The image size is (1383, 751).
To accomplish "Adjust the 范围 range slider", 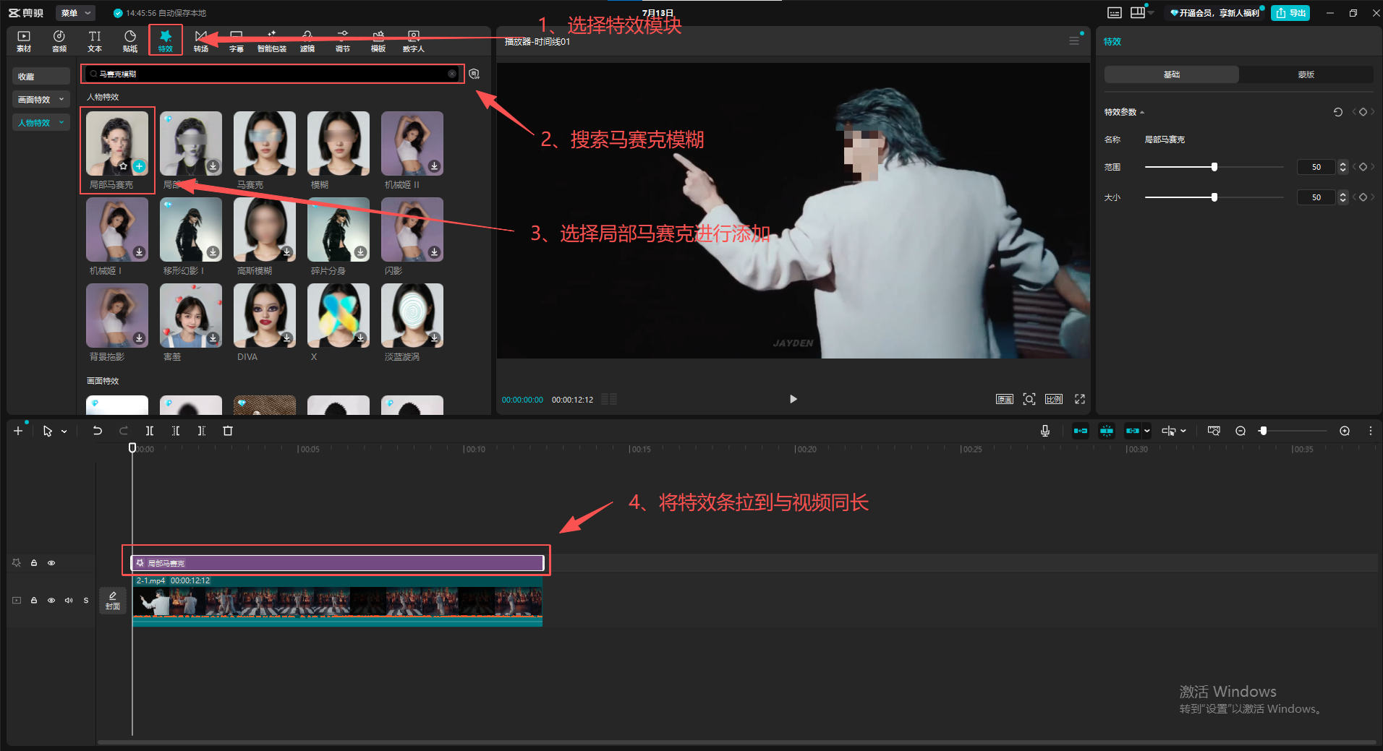I will (1214, 167).
